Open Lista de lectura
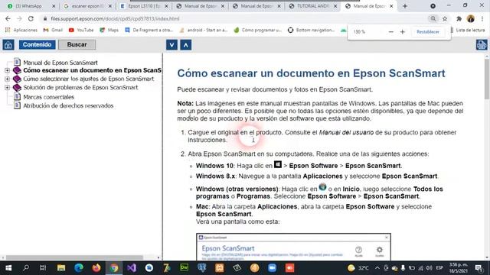 pyautogui.click(x=468, y=30)
